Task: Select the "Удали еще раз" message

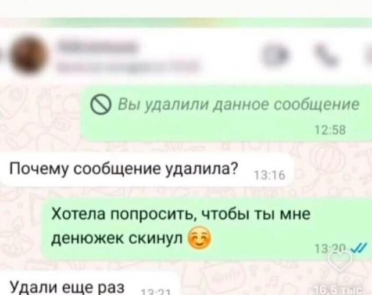Action: [89, 285]
